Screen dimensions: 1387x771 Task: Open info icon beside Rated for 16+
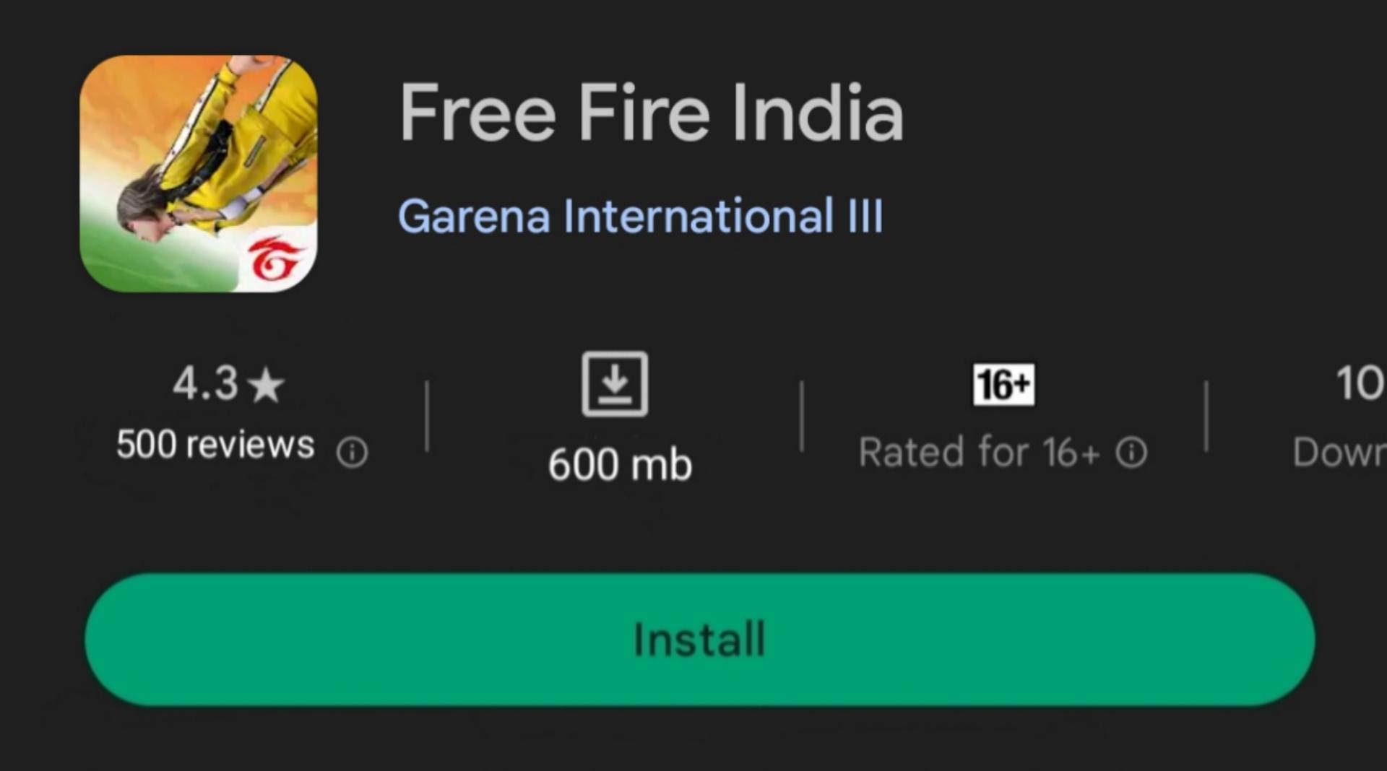click(x=1131, y=453)
